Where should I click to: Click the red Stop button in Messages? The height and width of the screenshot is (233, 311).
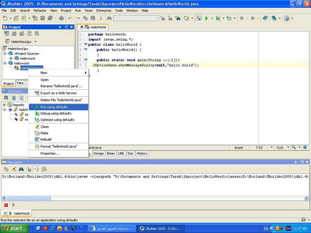[x=6, y=205]
